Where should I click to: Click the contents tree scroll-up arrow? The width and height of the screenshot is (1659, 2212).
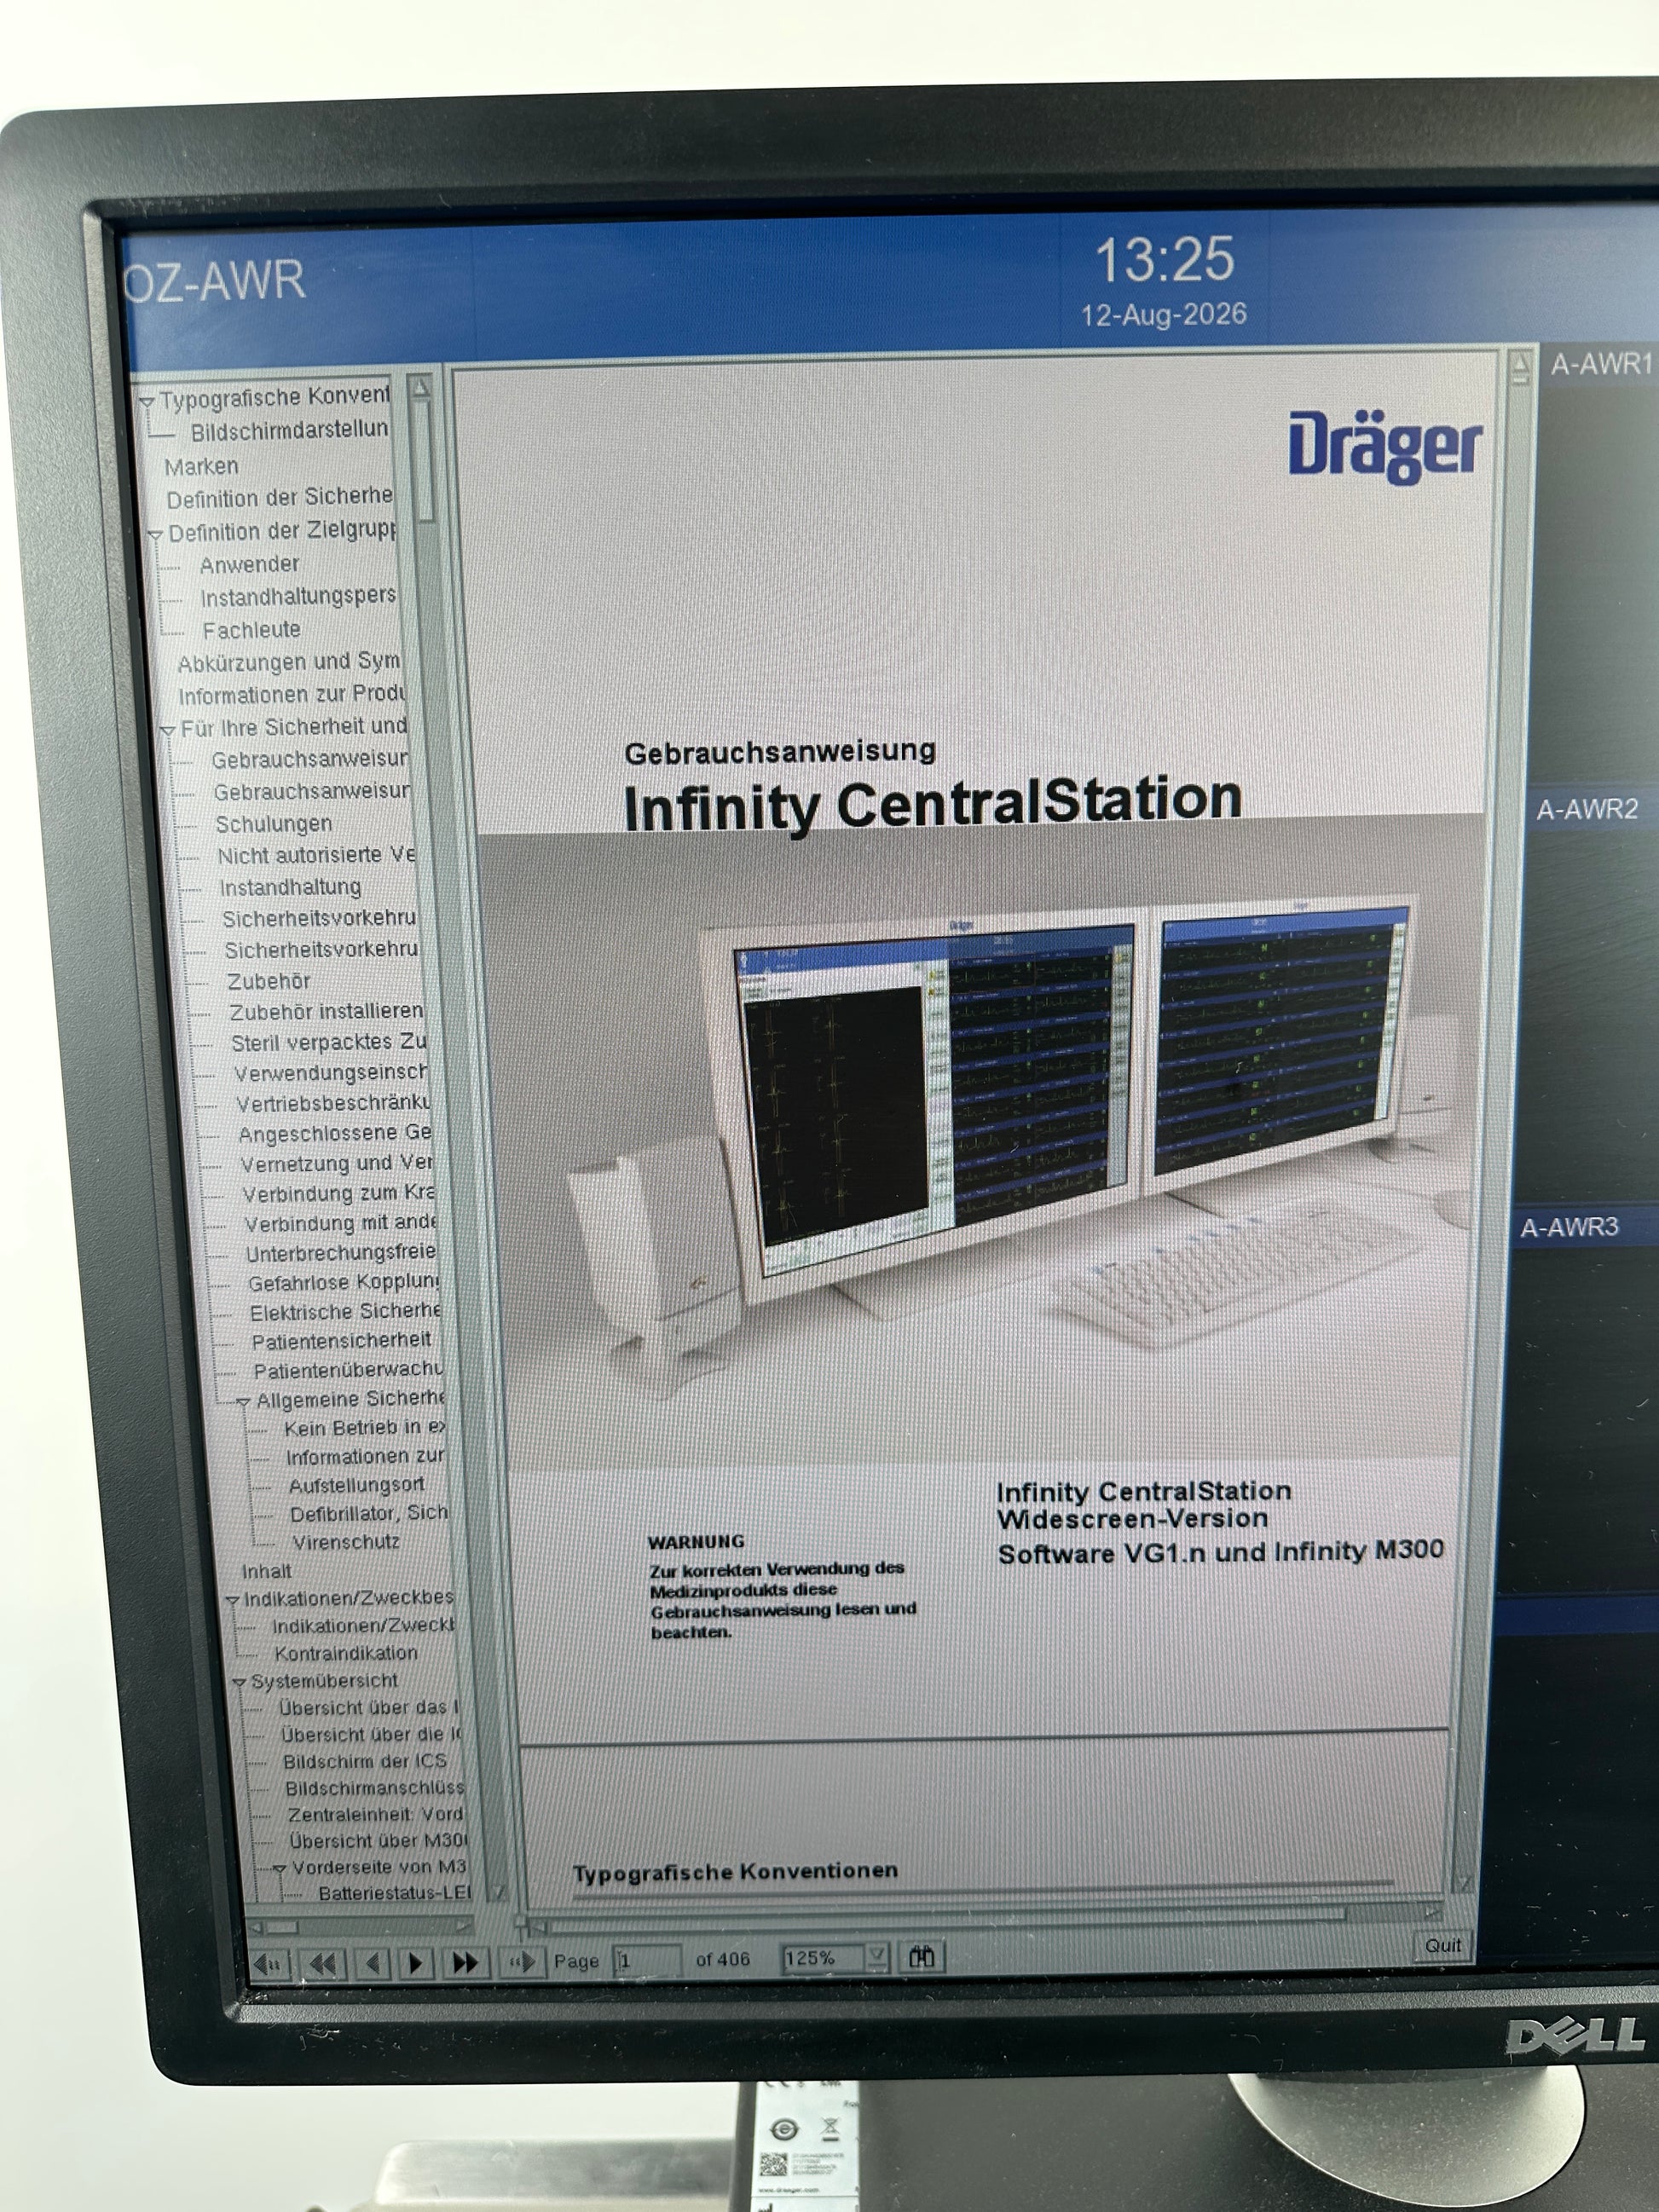tap(420, 387)
